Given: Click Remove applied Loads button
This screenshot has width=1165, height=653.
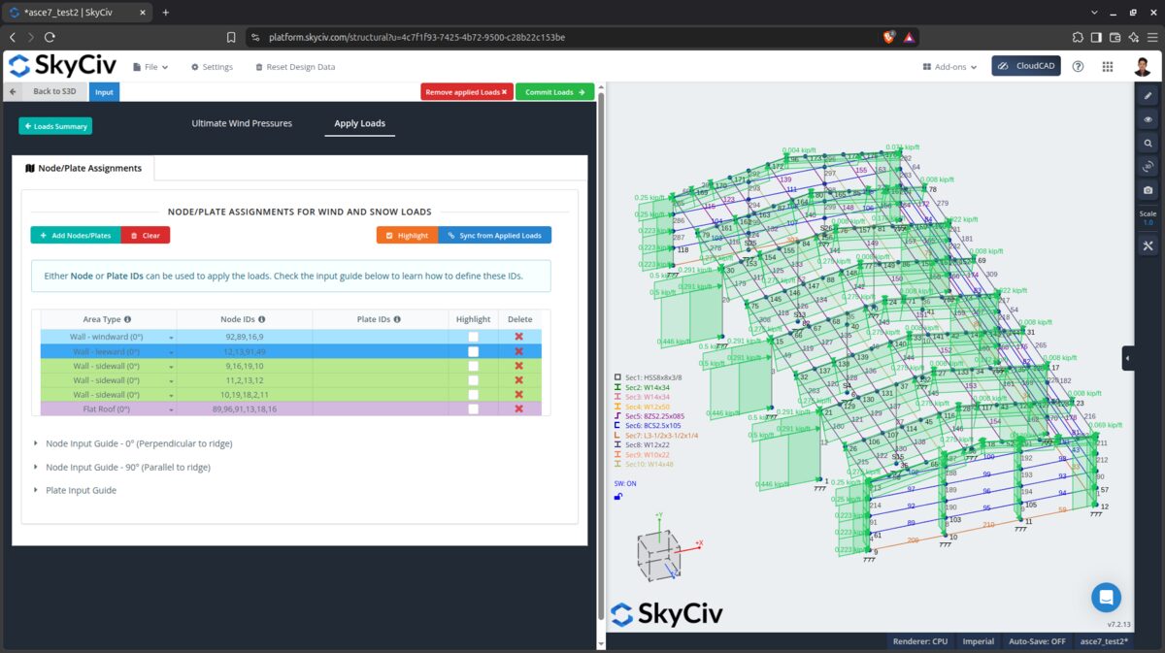Looking at the screenshot, I should coord(467,92).
